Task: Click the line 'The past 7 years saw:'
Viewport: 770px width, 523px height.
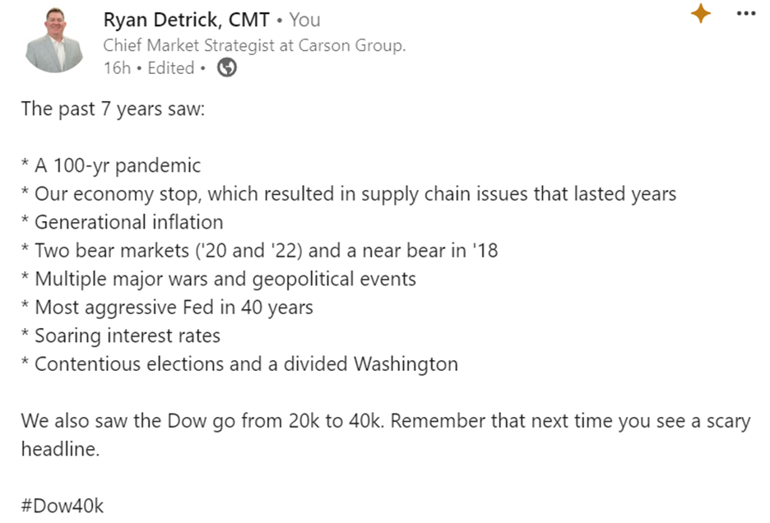Action: click(113, 109)
